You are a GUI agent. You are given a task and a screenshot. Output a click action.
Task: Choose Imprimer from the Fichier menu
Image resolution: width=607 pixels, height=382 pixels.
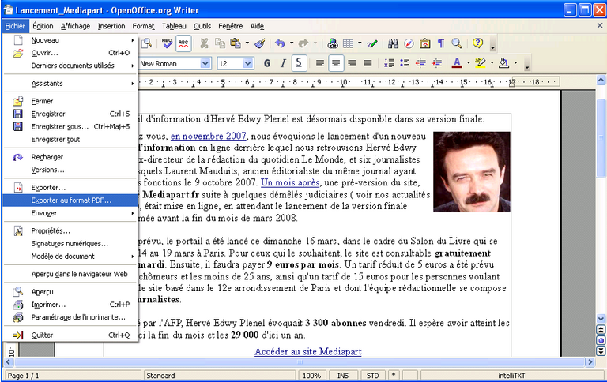pos(70,305)
